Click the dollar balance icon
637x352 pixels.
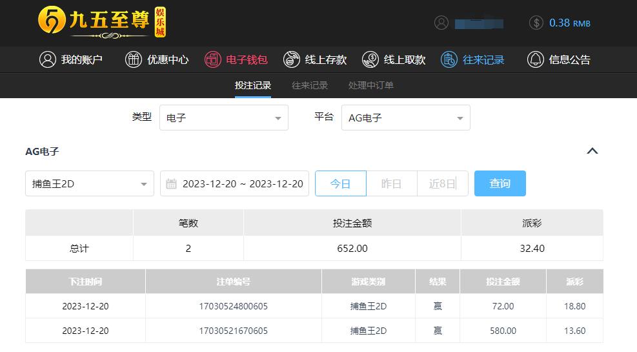click(536, 23)
